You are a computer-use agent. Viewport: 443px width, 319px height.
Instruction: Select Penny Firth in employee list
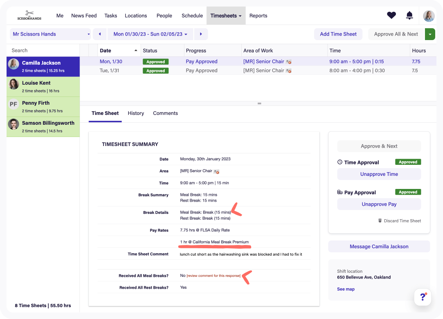43,107
